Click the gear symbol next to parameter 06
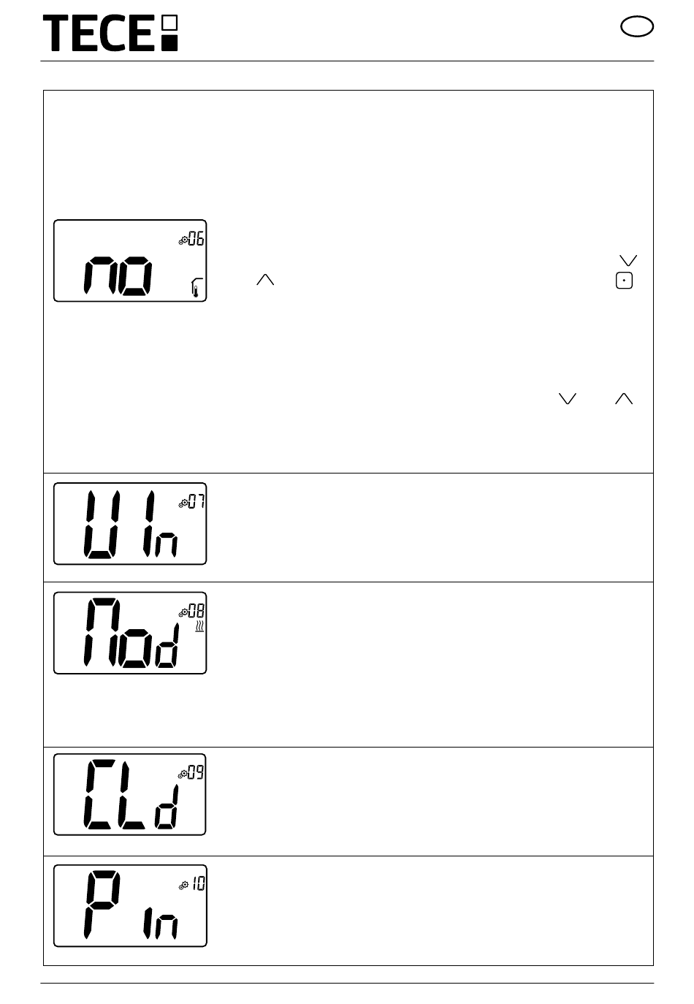This screenshot has width=694, height=1004. (x=183, y=240)
